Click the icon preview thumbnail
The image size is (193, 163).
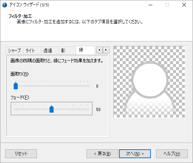point(149,82)
